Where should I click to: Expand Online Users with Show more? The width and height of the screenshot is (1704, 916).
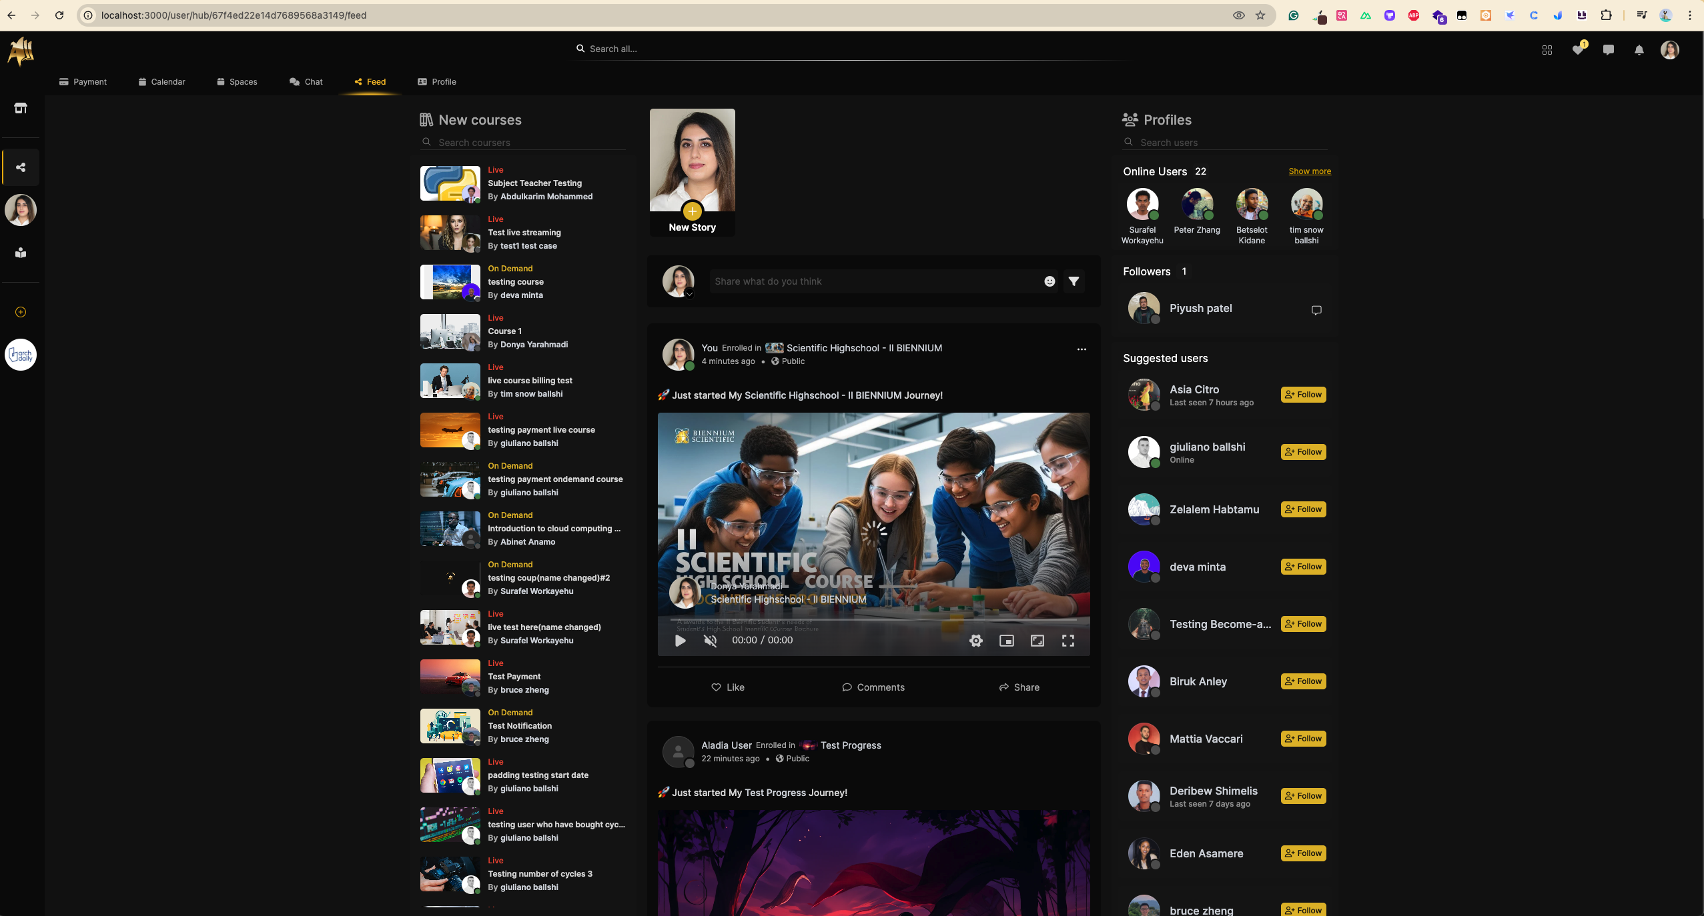pos(1309,171)
